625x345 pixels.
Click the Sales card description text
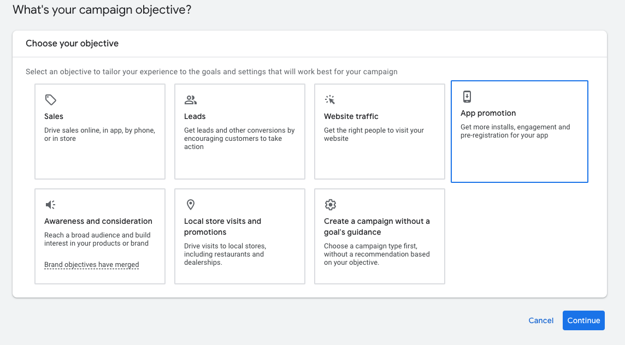[x=99, y=134]
